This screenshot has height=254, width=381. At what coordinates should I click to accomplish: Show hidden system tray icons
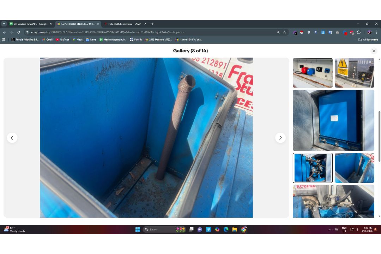pos(330,229)
